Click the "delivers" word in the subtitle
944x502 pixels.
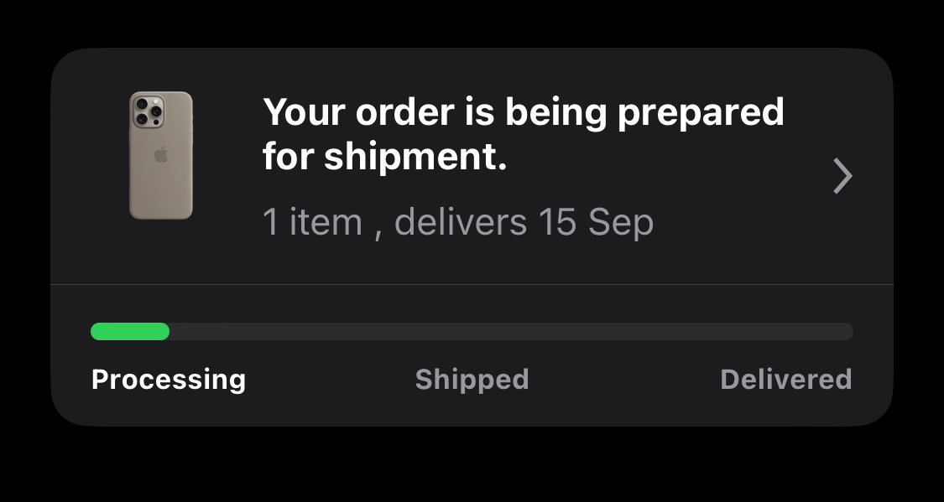point(461,222)
